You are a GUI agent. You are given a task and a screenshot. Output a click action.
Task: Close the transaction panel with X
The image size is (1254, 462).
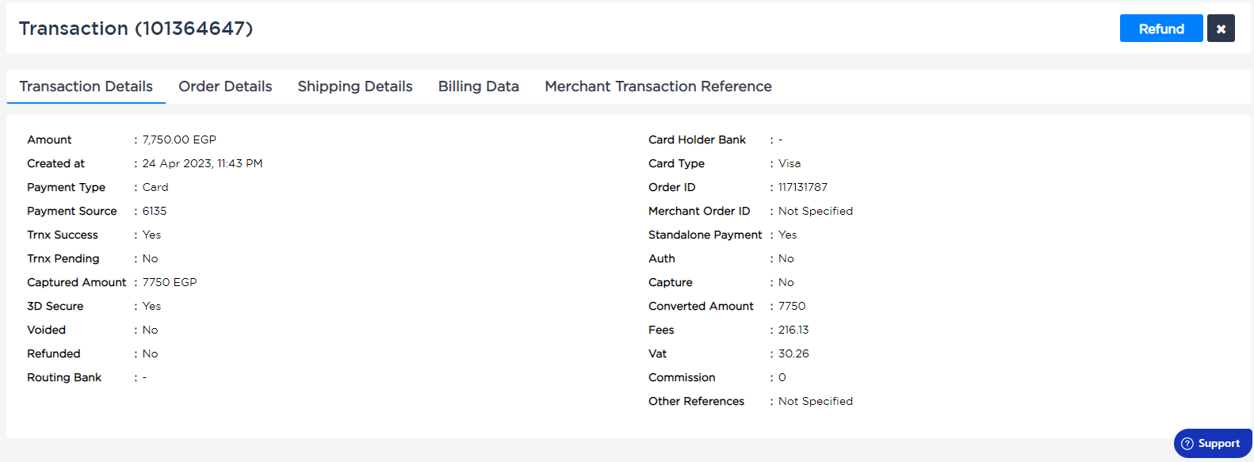pyautogui.click(x=1221, y=29)
